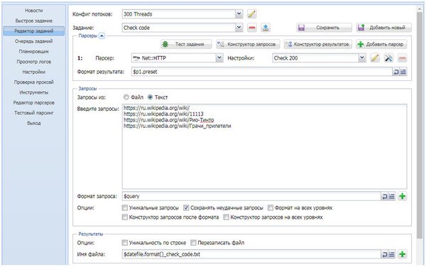Click the green plus icon beside Имя файла
426x267 pixels.
tap(403, 254)
